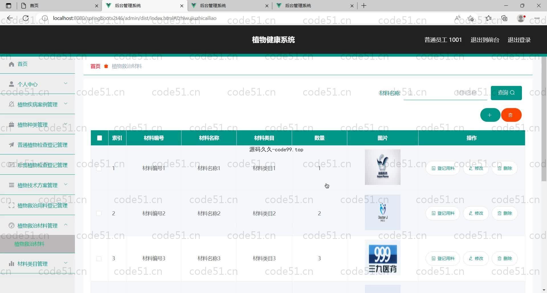Open the read aloud icon in address bar

(458, 18)
